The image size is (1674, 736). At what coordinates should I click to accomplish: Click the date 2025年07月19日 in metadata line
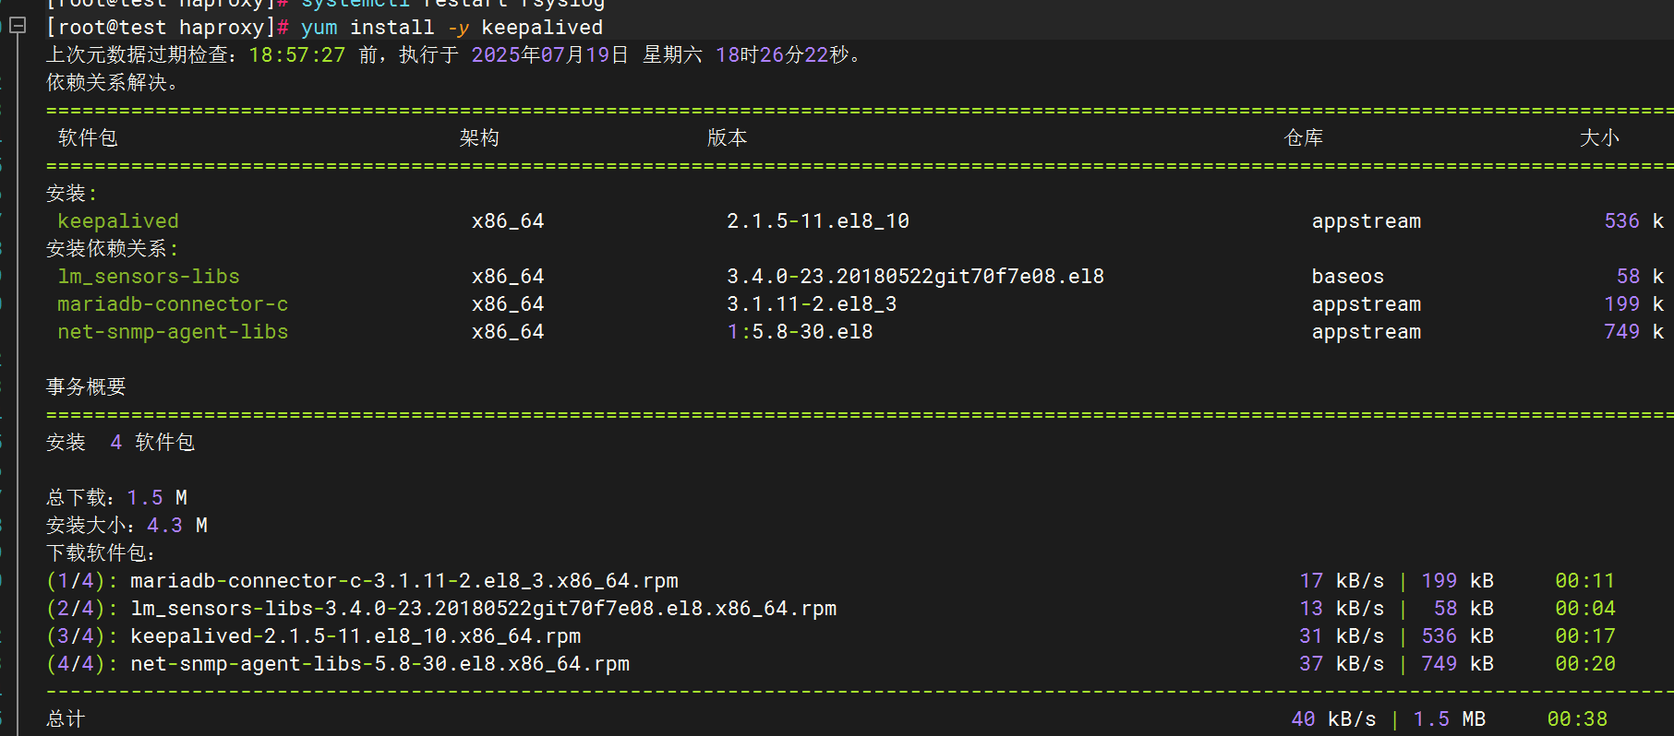click(549, 55)
